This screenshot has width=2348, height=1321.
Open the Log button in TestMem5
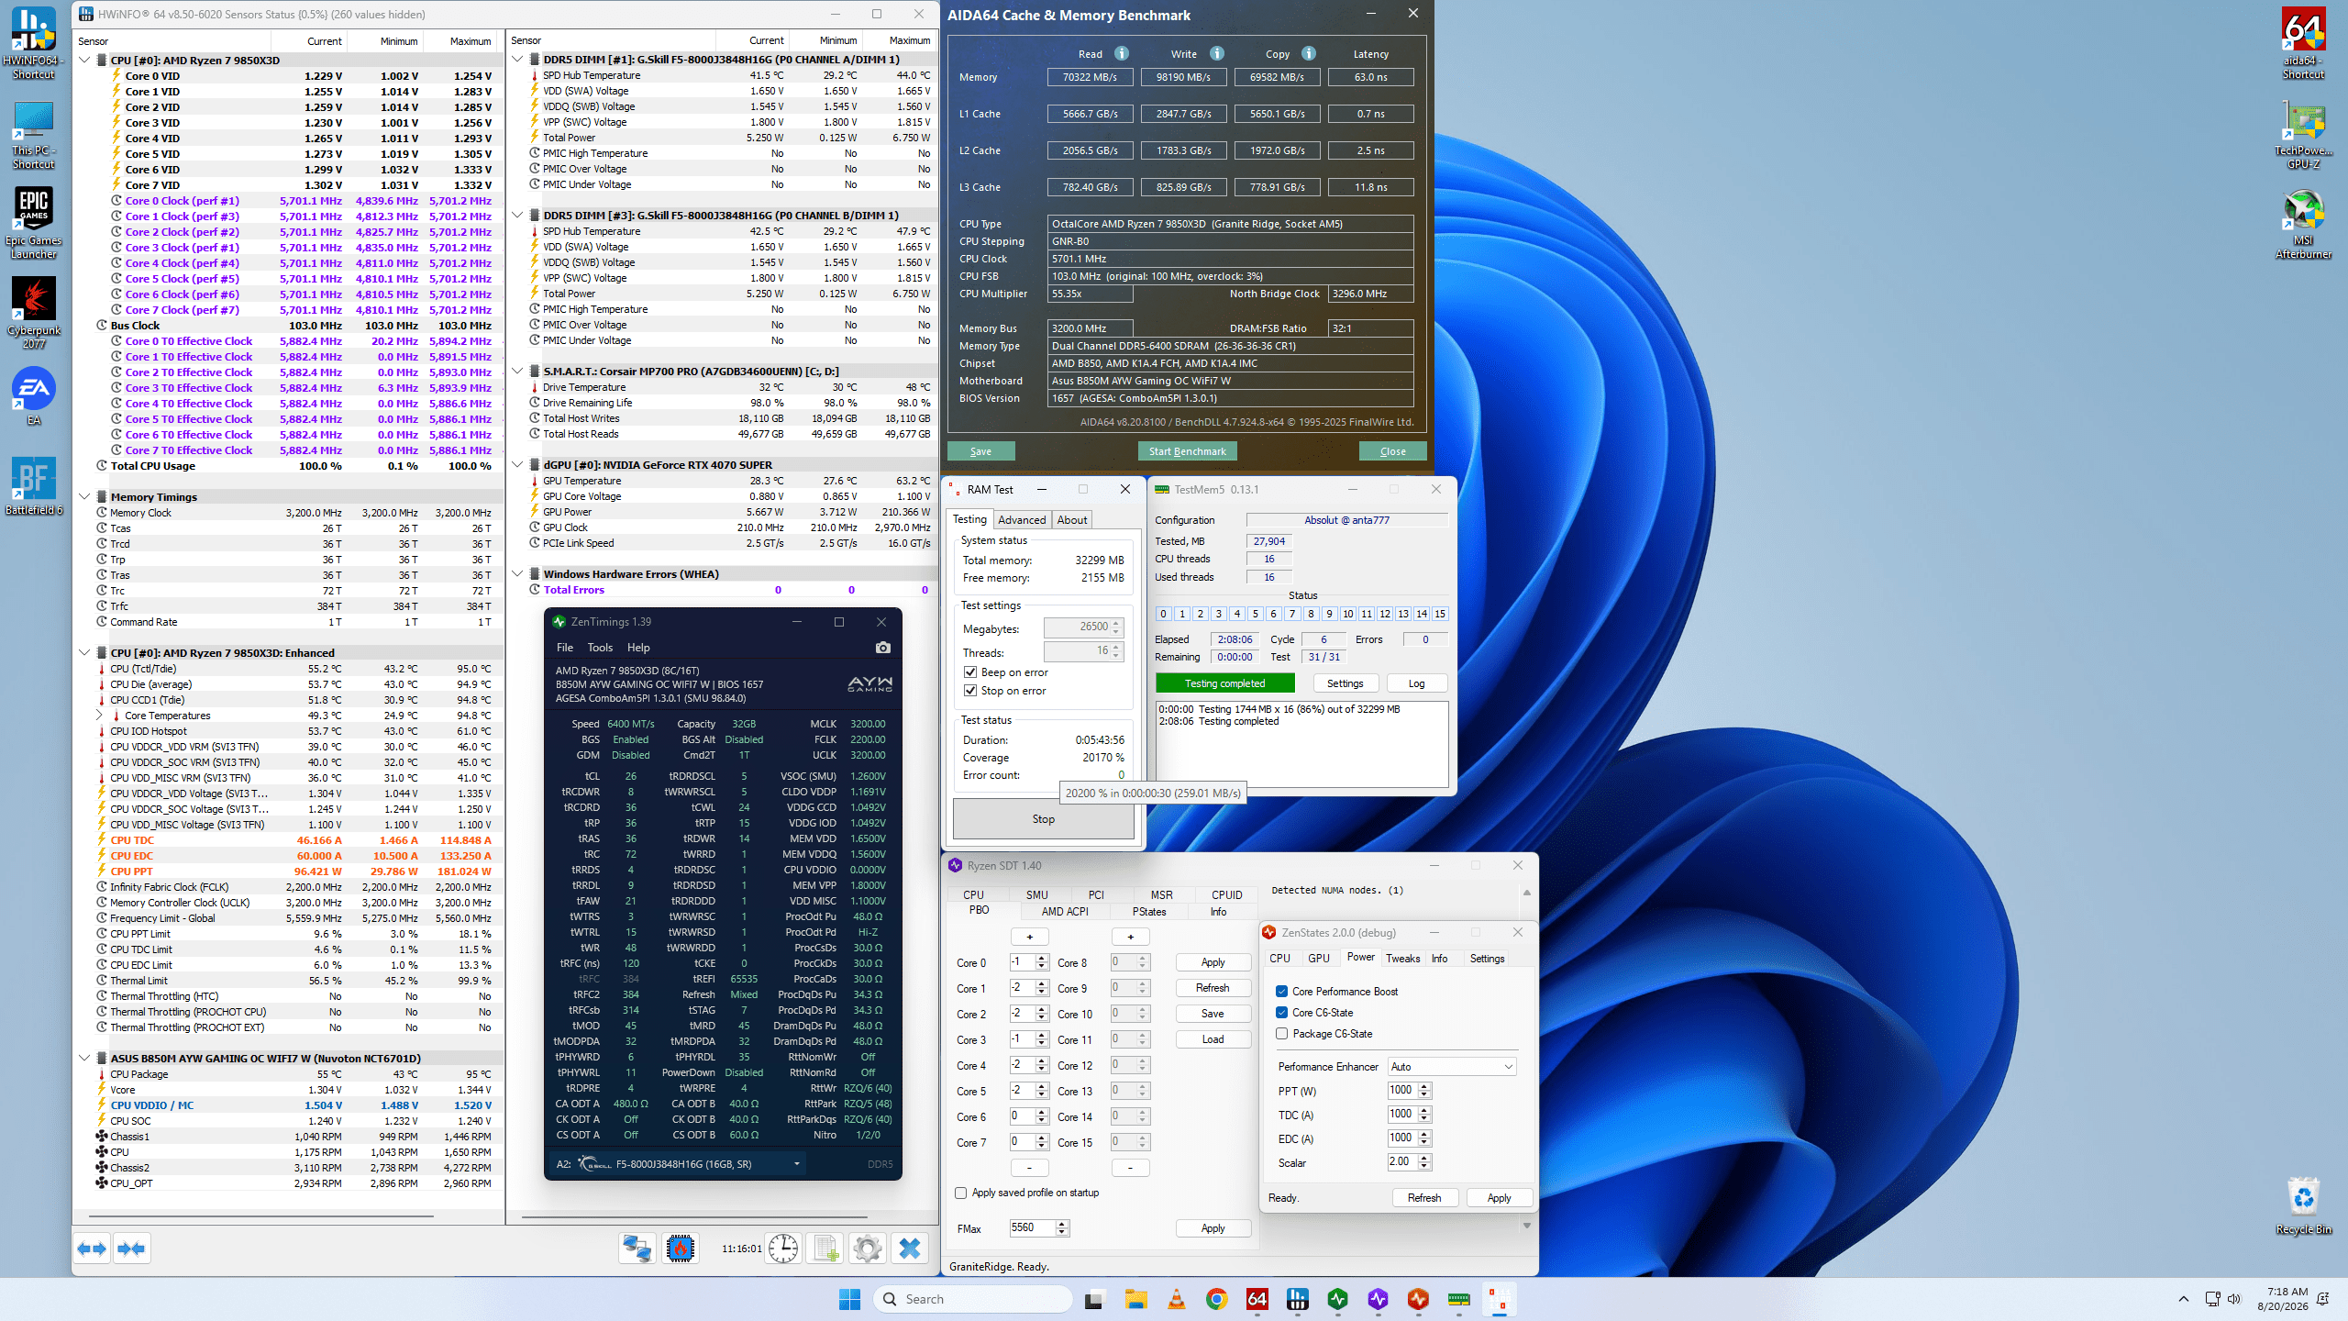[x=1417, y=683]
